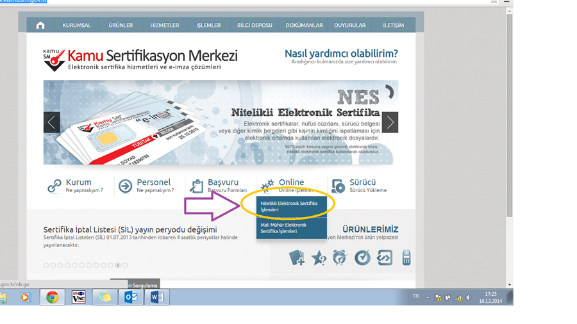Screen dimensions: 577x324
Task: Click the Başvuru clipboard icon
Action: pyautogui.click(x=197, y=186)
